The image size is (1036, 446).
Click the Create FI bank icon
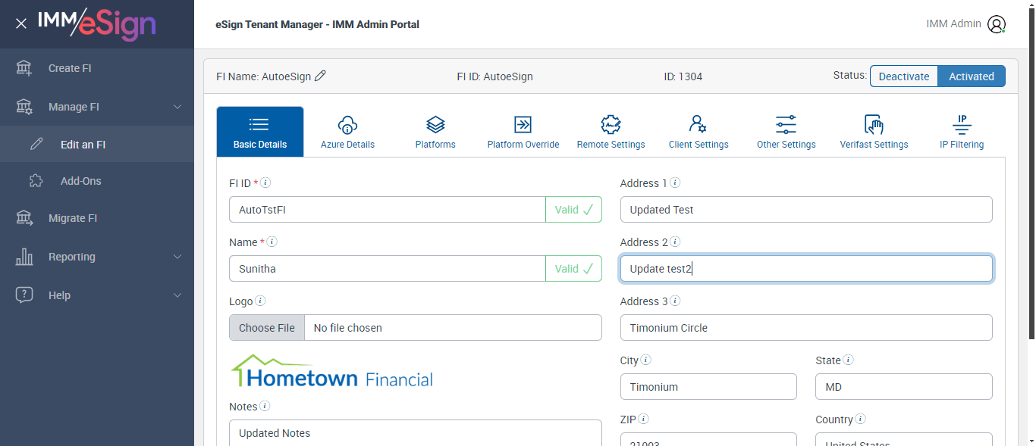[x=24, y=68]
